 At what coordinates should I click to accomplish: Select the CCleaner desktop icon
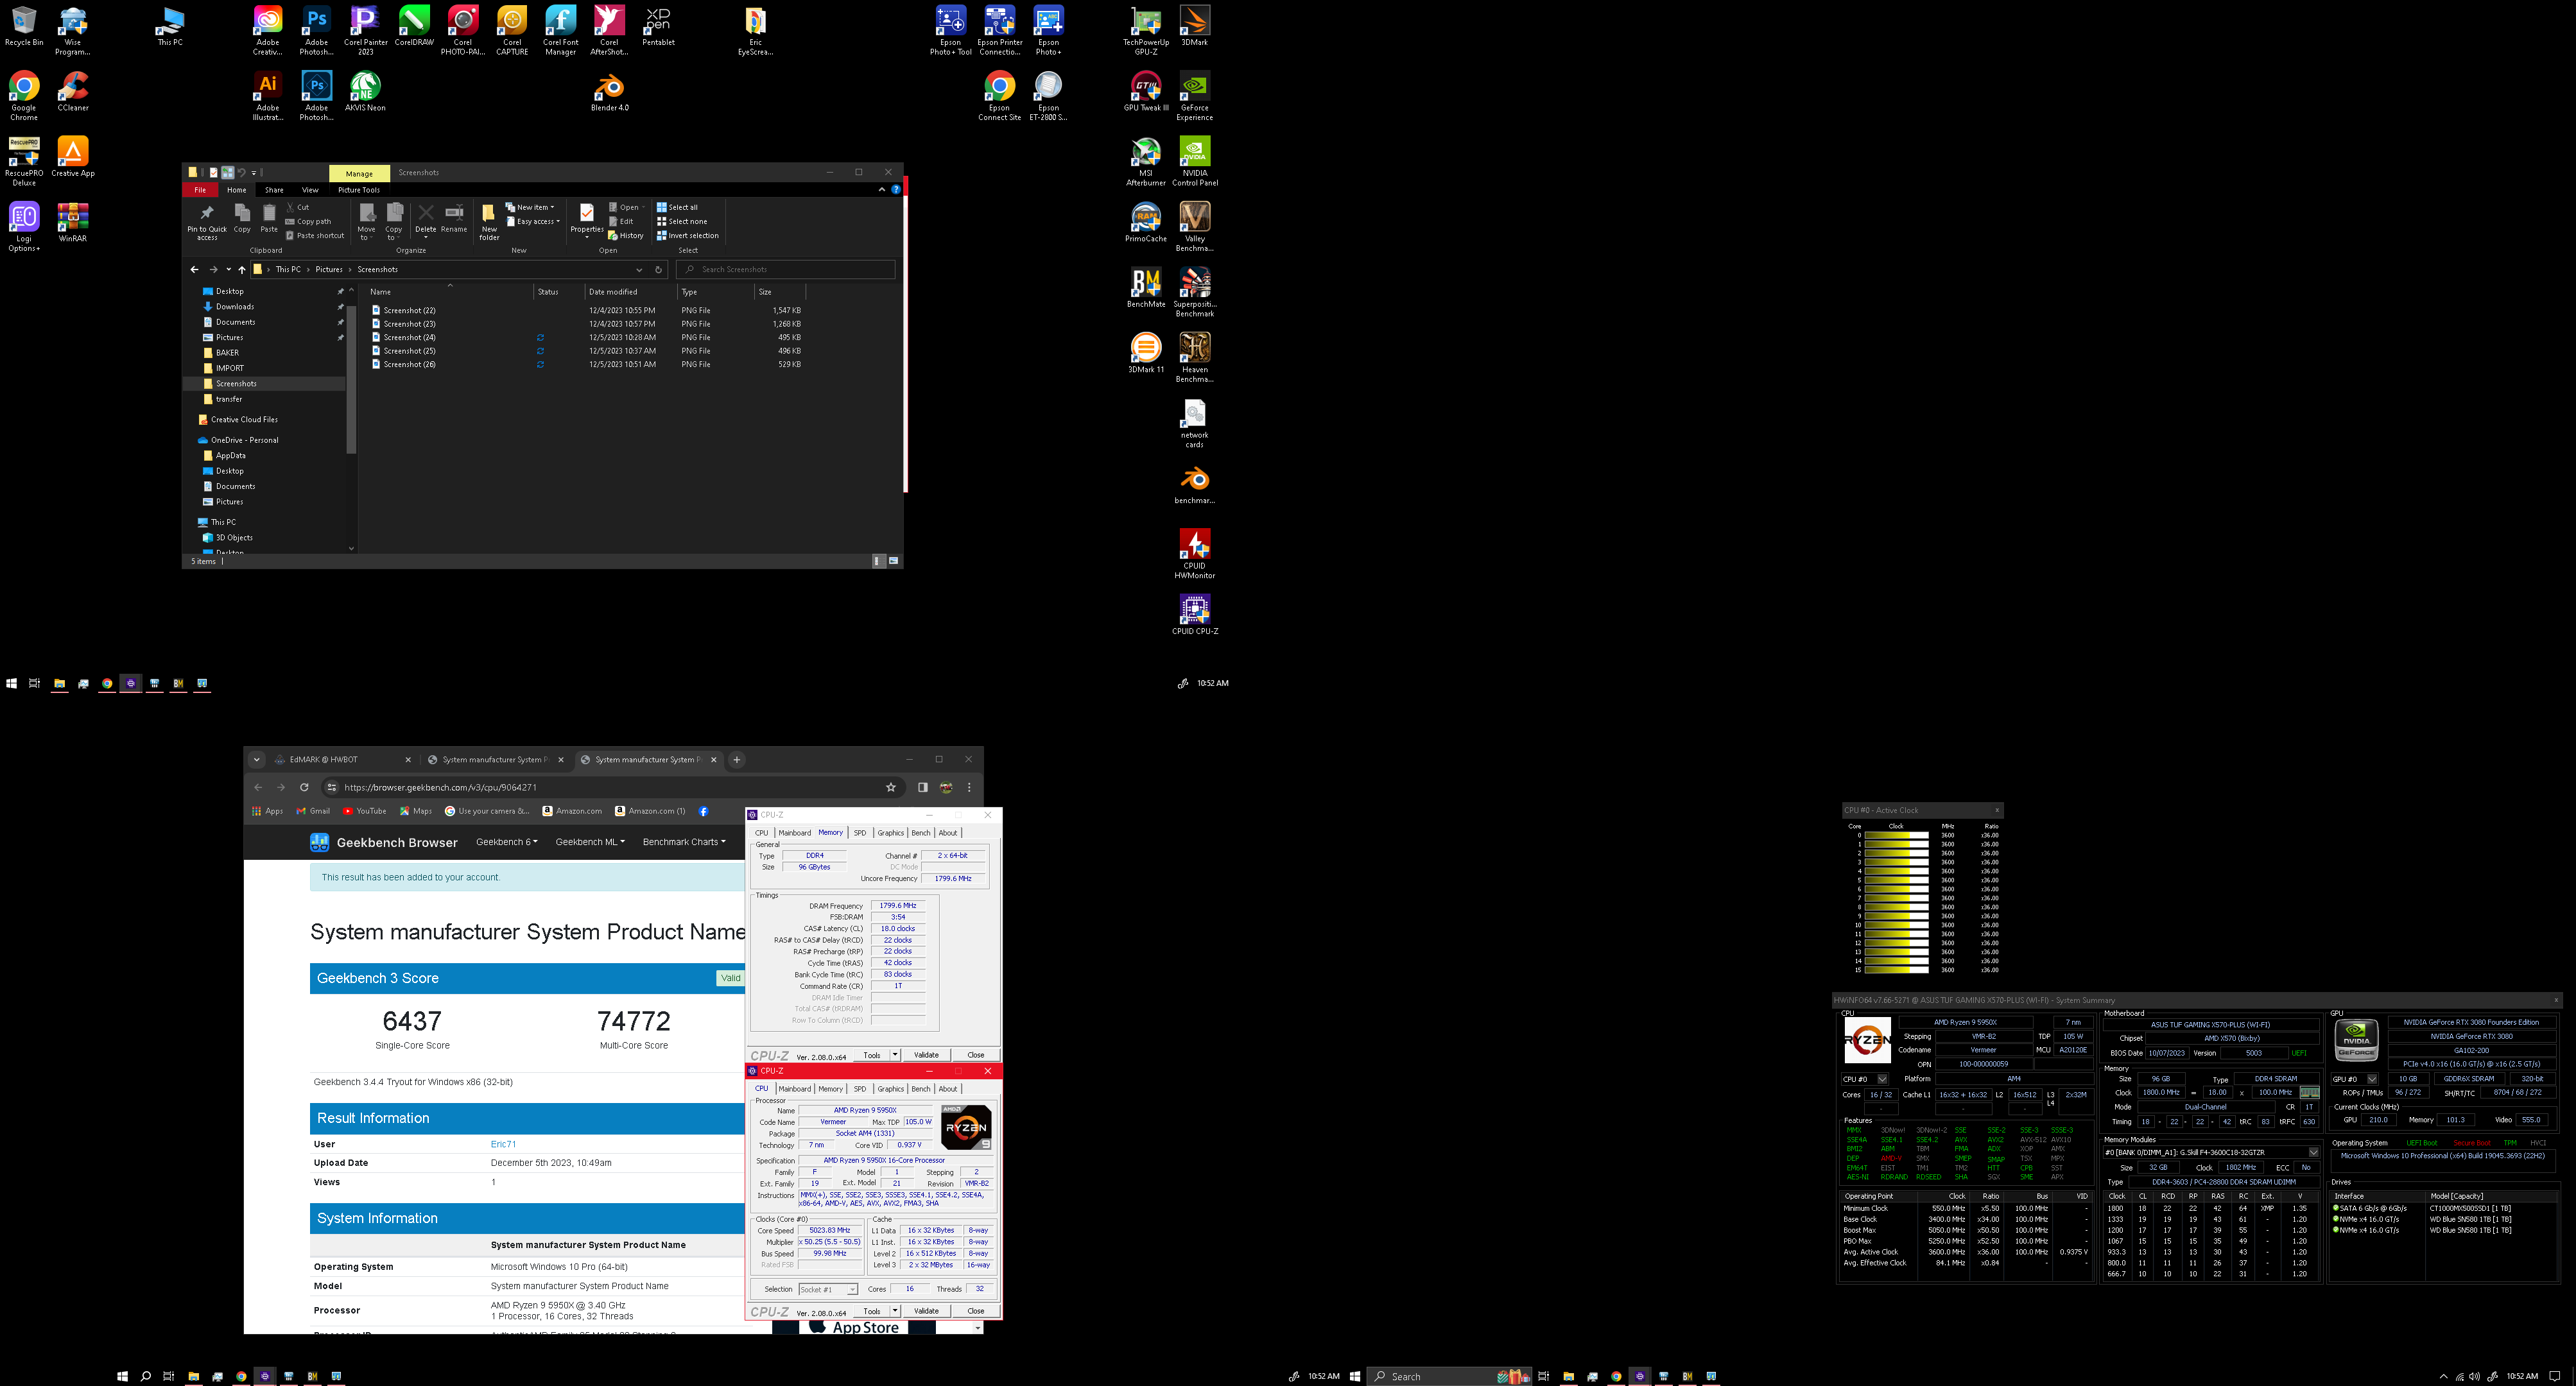[73, 91]
